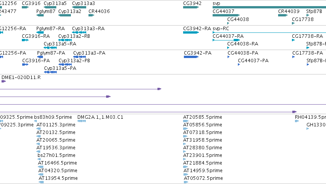Viewport: 326px width, 184px height.
Task: Select the AT20132.5prime EST
Action: point(38,136)
